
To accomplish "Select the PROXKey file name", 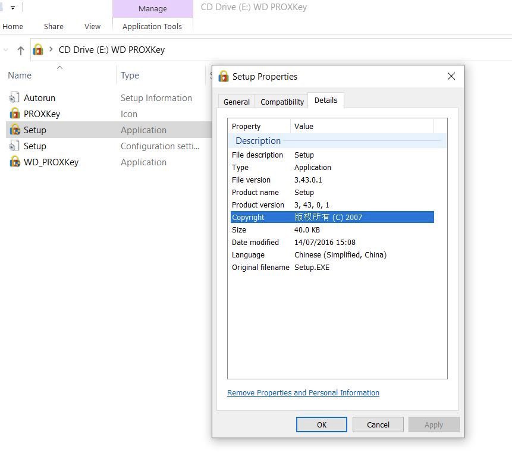I will click(42, 114).
